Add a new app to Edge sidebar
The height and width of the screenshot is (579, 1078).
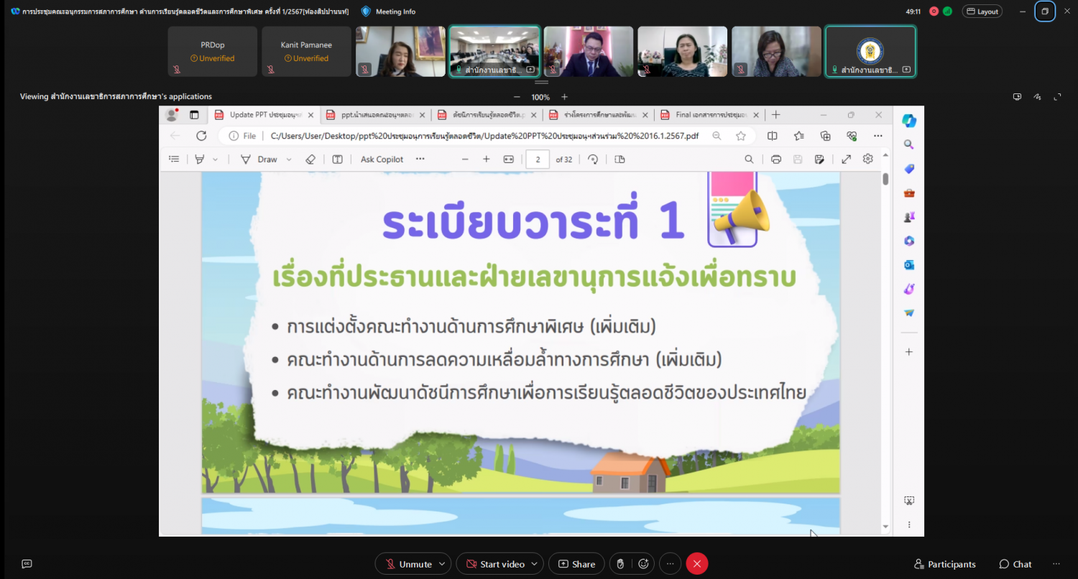coord(909,352)
